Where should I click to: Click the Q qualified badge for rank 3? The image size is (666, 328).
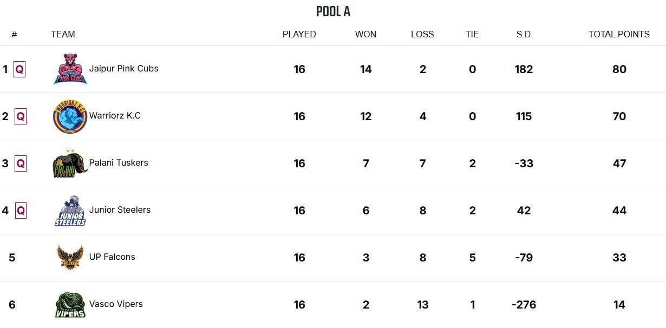click(20, 163)
